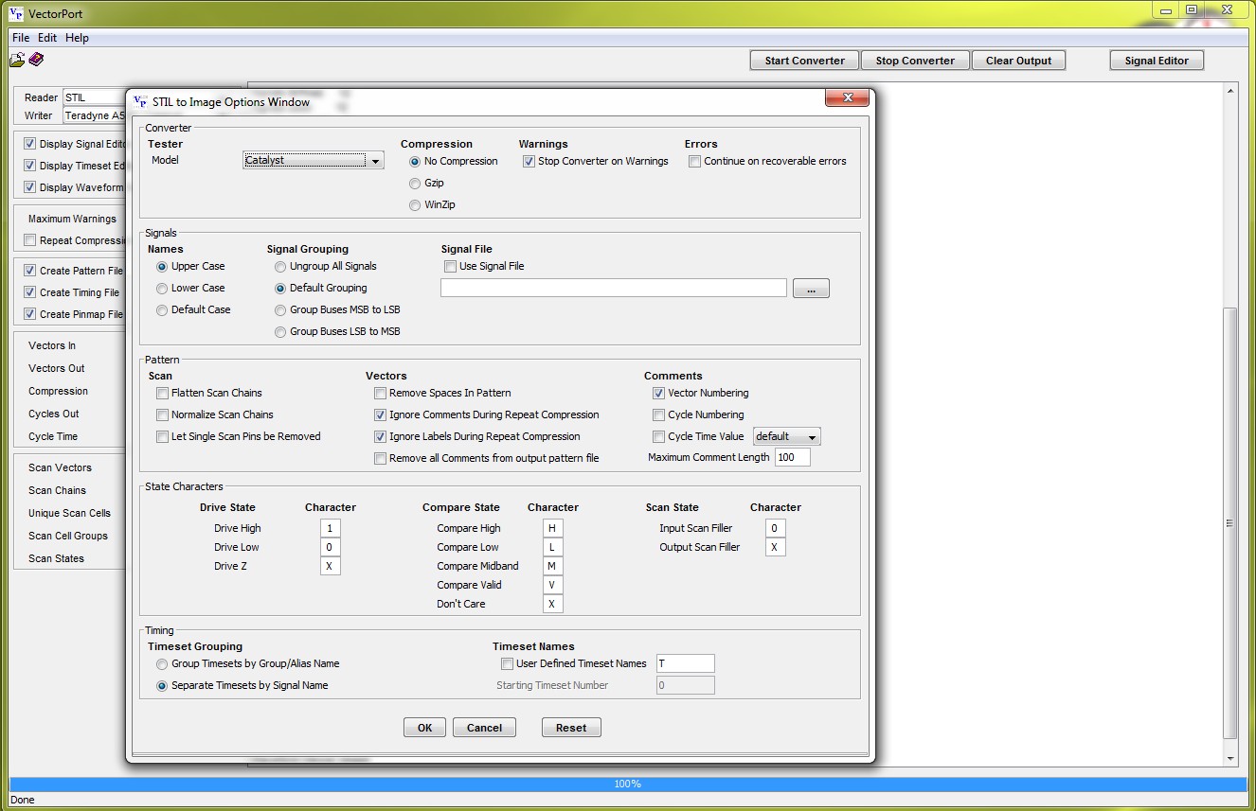Browse for signal file with ellipsis button

(x=811, y=289)
